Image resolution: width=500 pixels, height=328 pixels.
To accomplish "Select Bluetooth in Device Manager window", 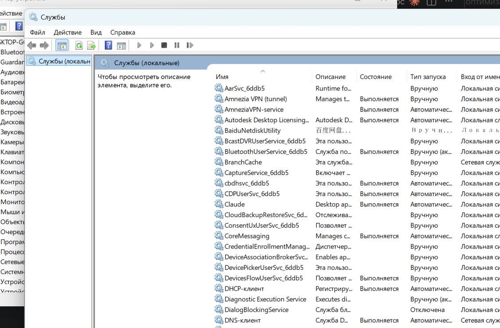I will [12, 52].
